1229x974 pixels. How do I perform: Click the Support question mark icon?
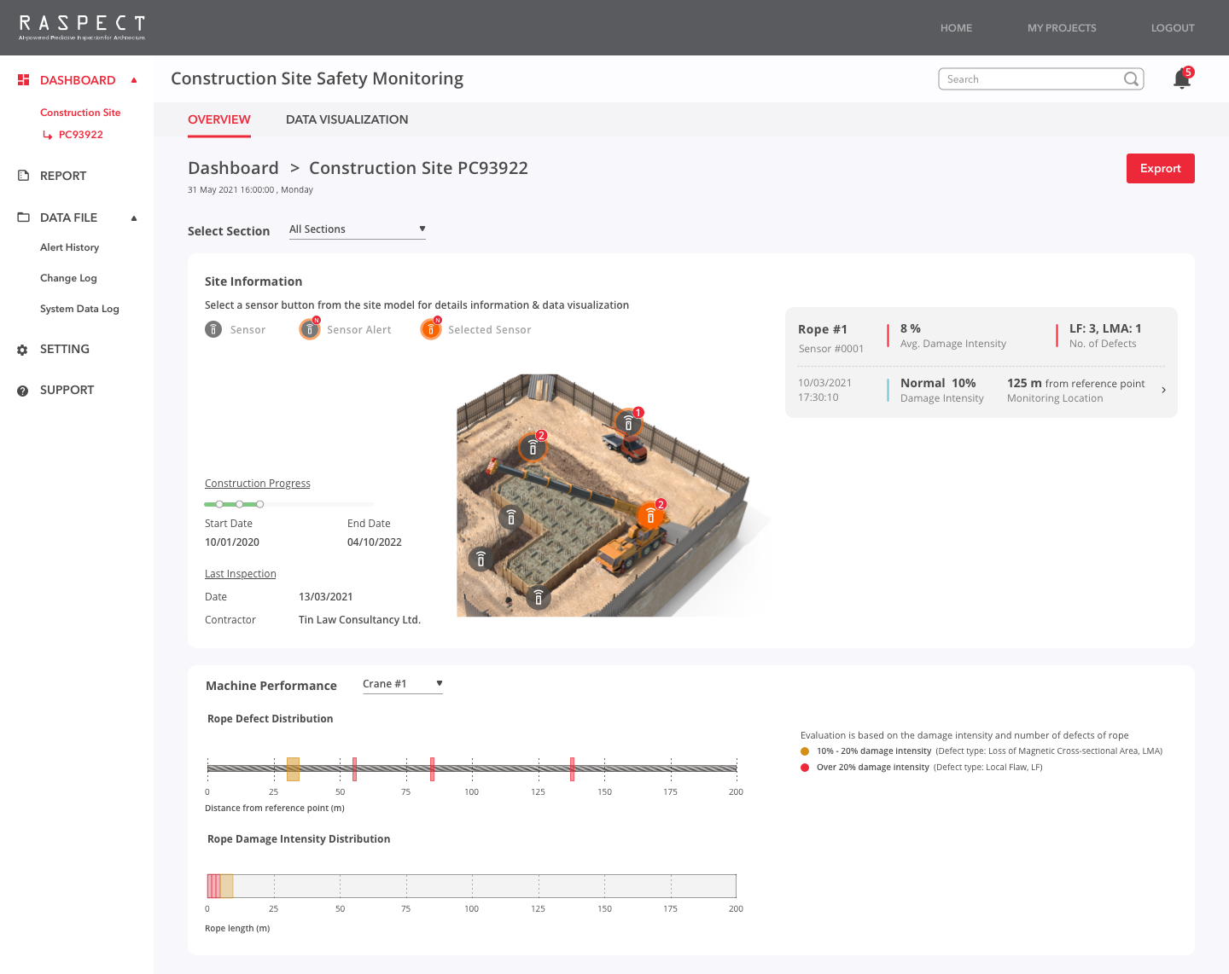pyautogui.click(x=22, y=391)
